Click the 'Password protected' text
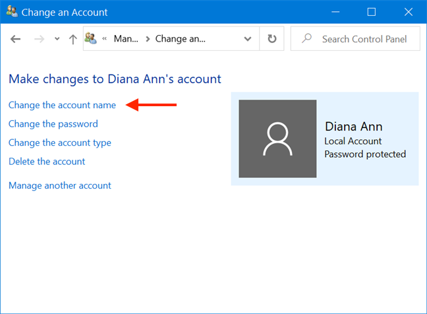Image resolution: width=427 pixels, height=314 pixels. pyautogui.click(x=365, y=154)
